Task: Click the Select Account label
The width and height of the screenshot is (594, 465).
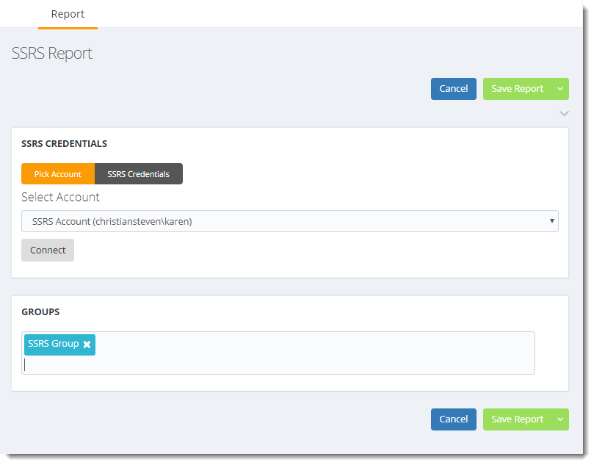Action: pos(61,197)
